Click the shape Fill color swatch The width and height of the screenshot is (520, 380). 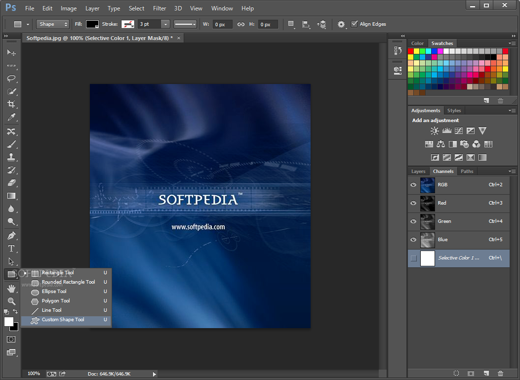[92, 24]
